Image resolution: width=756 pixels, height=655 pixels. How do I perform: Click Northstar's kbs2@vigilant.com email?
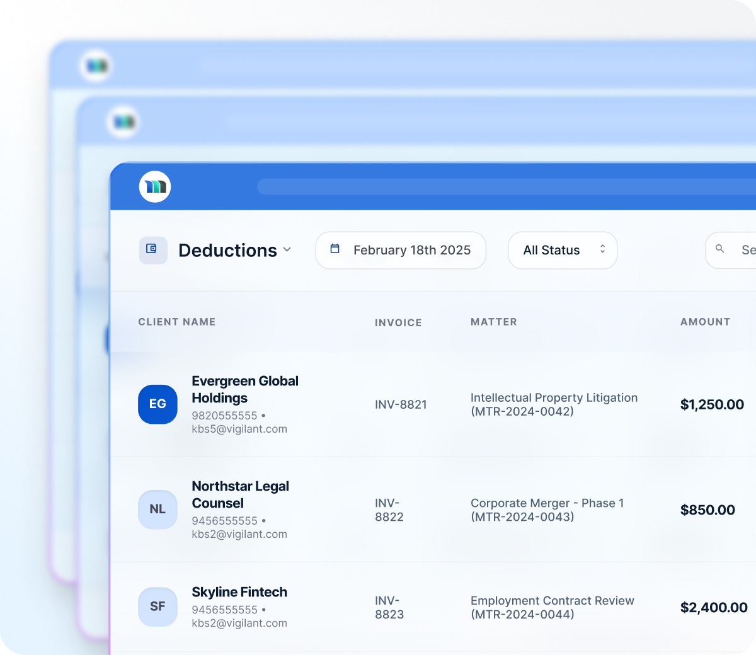[239, 534]
